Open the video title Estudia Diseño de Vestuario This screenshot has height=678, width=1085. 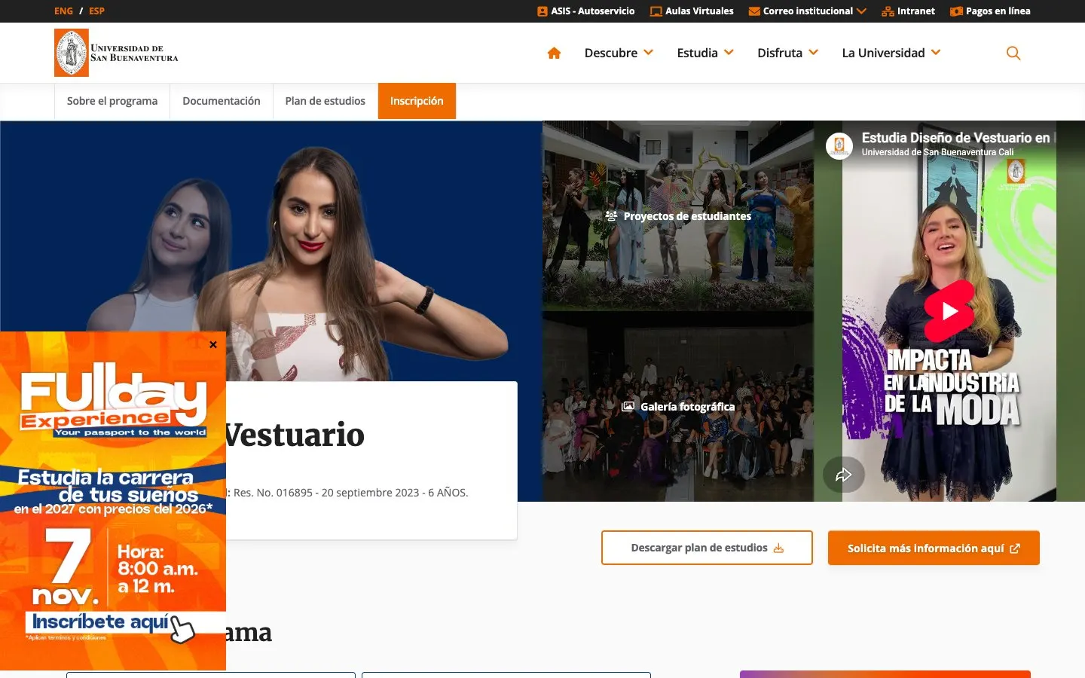tap(956, 138)
